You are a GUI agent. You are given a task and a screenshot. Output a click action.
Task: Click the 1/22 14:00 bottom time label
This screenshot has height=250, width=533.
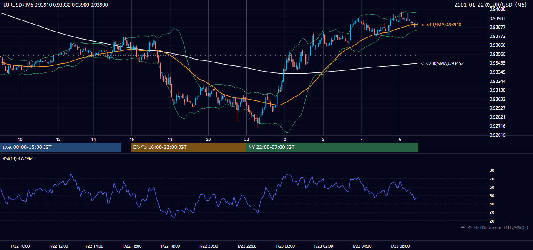click(x=93, y=246)
